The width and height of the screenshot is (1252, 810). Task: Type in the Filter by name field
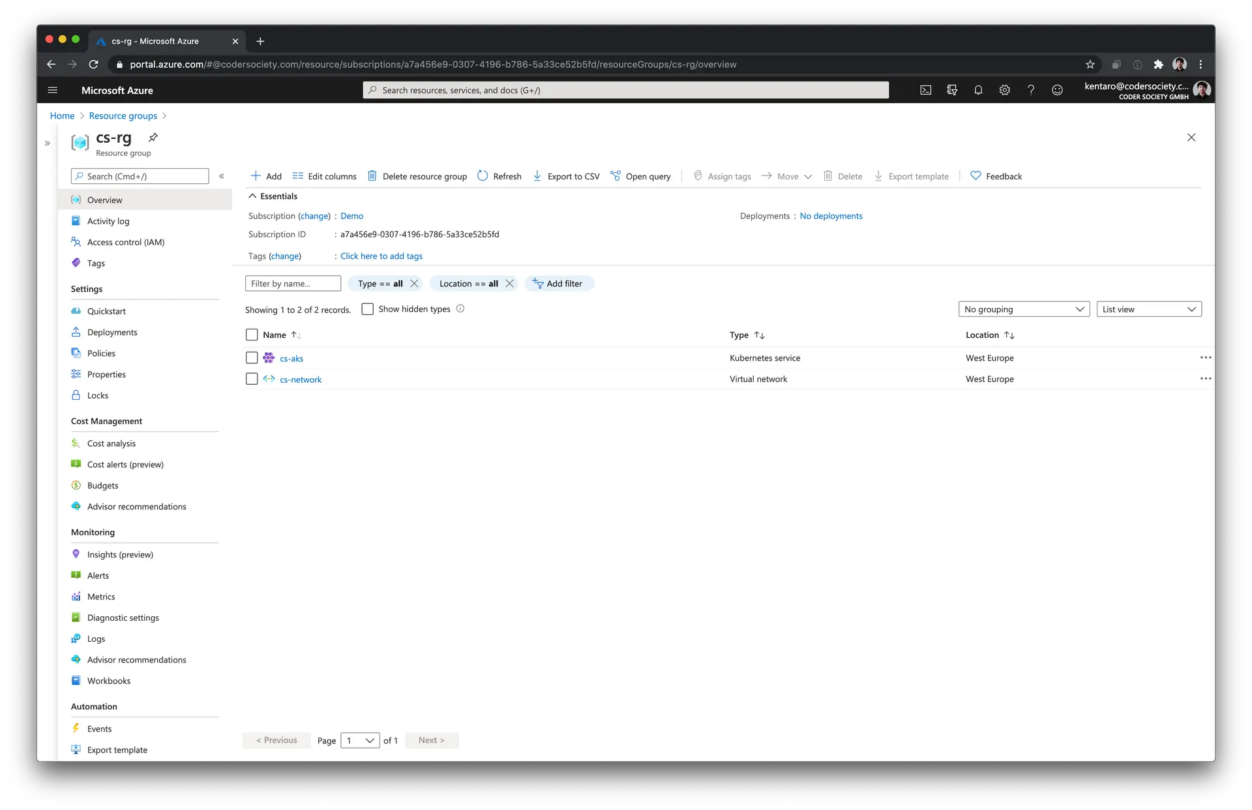(x=292, y=283)
